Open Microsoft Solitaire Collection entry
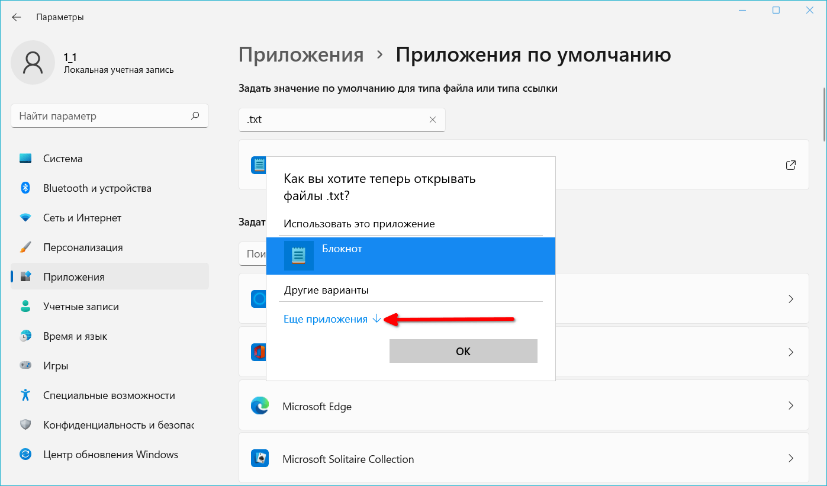This screenshot has width=827, height=486. coord(523,459)
